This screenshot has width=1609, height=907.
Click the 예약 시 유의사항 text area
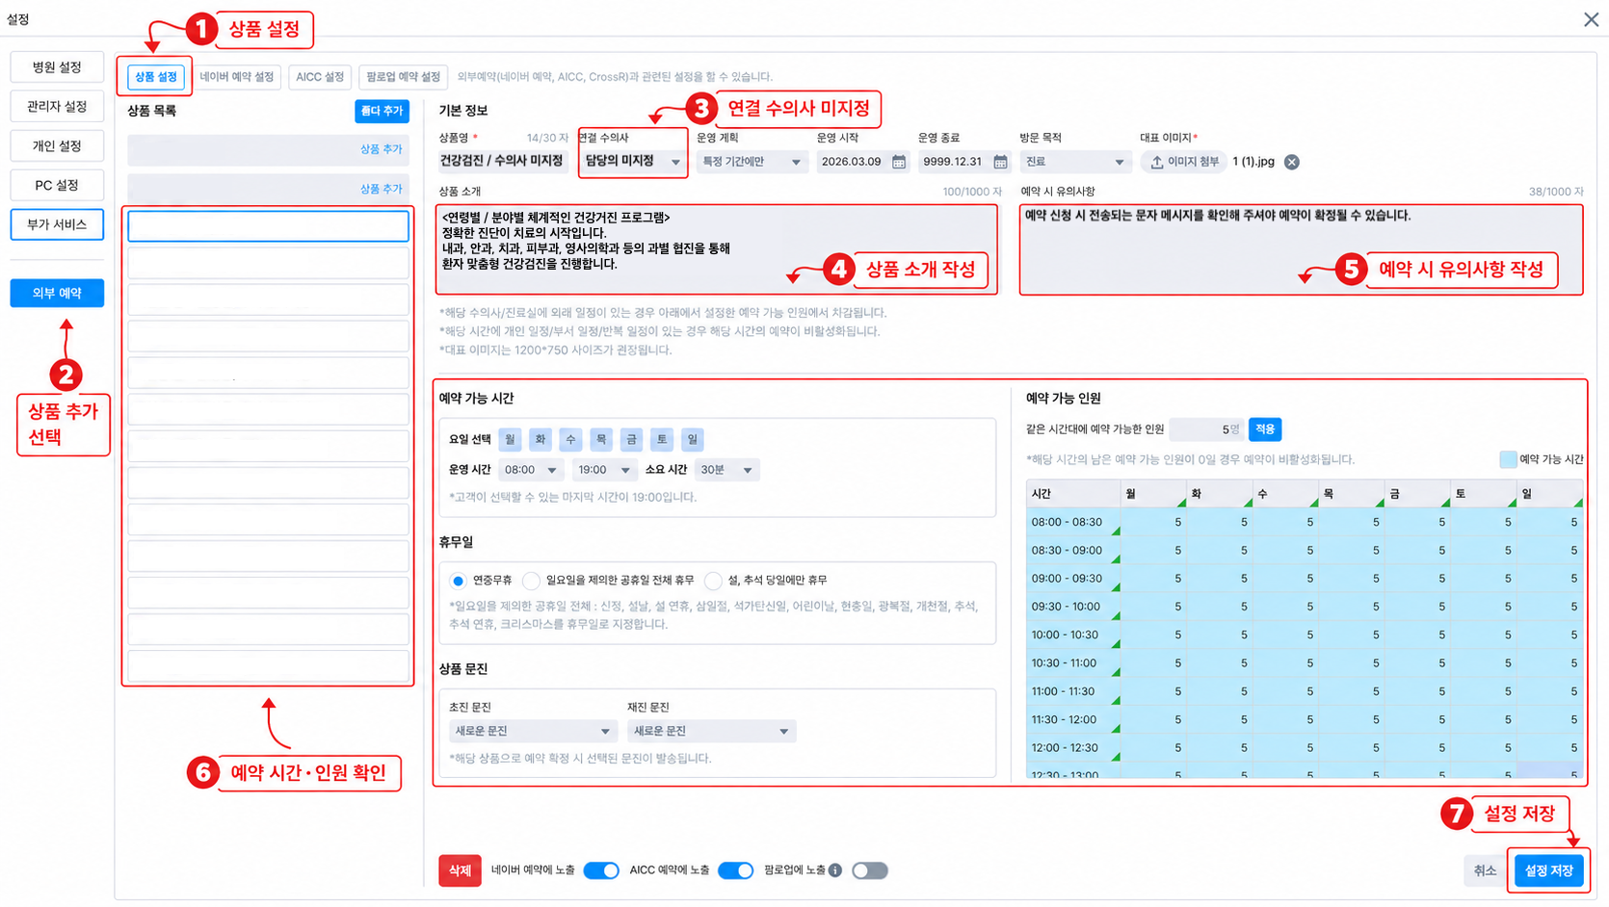[x=1301, y=249]
